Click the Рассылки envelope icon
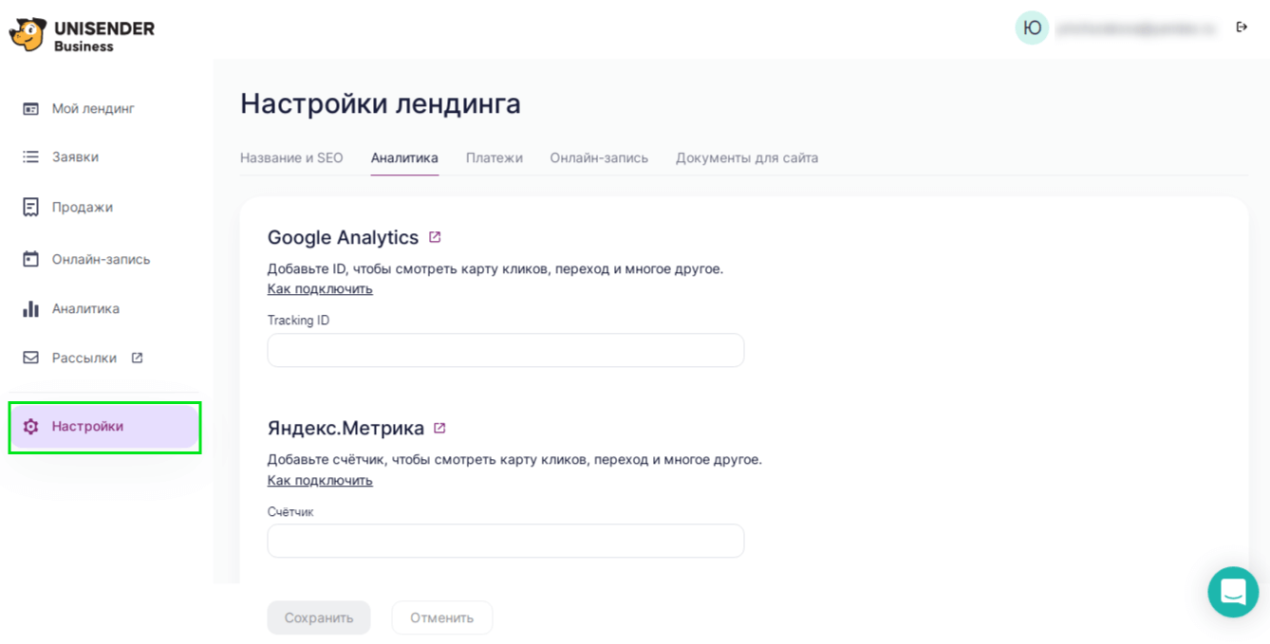 point(31,358)
